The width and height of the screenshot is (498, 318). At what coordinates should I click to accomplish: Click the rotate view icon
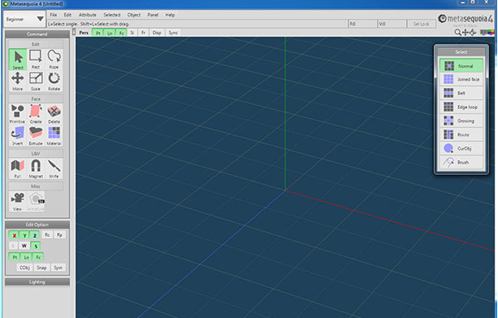[473, 32]
